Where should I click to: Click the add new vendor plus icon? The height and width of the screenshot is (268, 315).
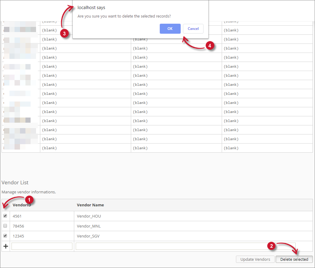click(x=5, y=246)
